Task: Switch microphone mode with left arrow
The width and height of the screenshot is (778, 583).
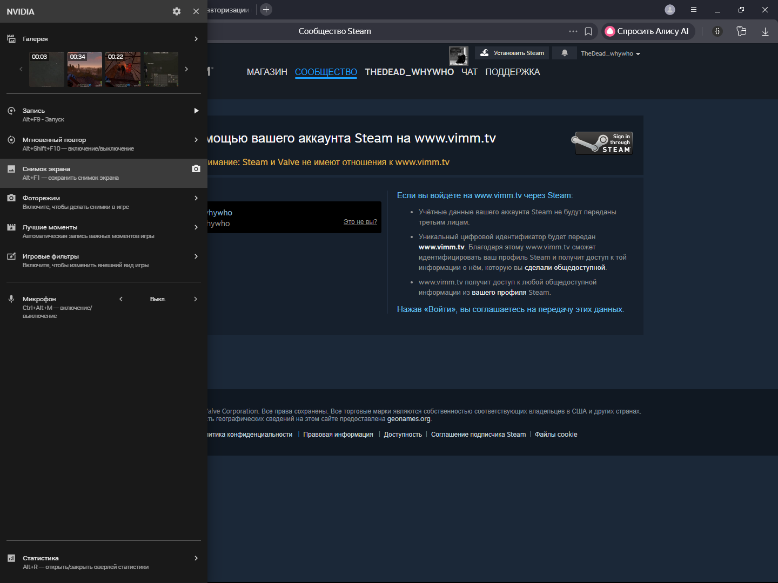Action: [121, 299]
